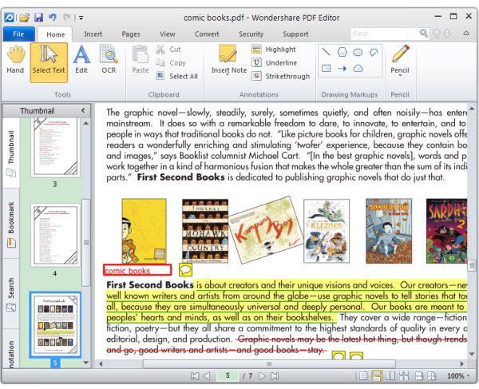Screen dimensions: 479x389
Task: Pick the Cloud drawing markup
Action: coord(358,68)
